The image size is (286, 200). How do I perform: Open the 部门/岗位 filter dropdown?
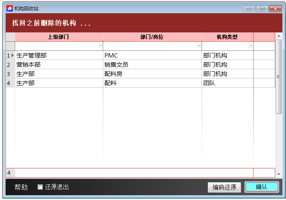tap(199, 45)
